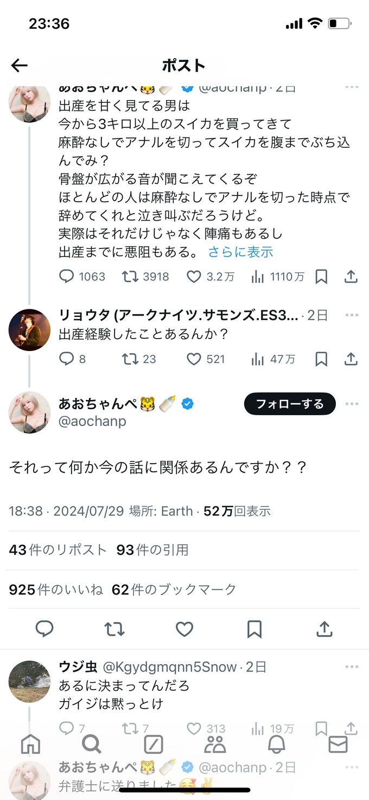Image resolution: width=369 pixels, height=800 pixels.
Task: Open more options for リョウタ's reply
Action: click(352, 315)
